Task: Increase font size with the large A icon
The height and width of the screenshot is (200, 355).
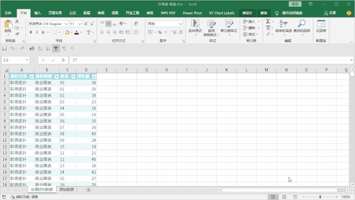Action: click(86, 24)
